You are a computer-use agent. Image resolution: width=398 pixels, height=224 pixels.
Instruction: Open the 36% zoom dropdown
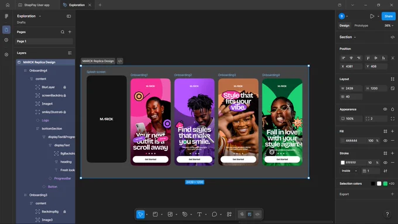389,26
